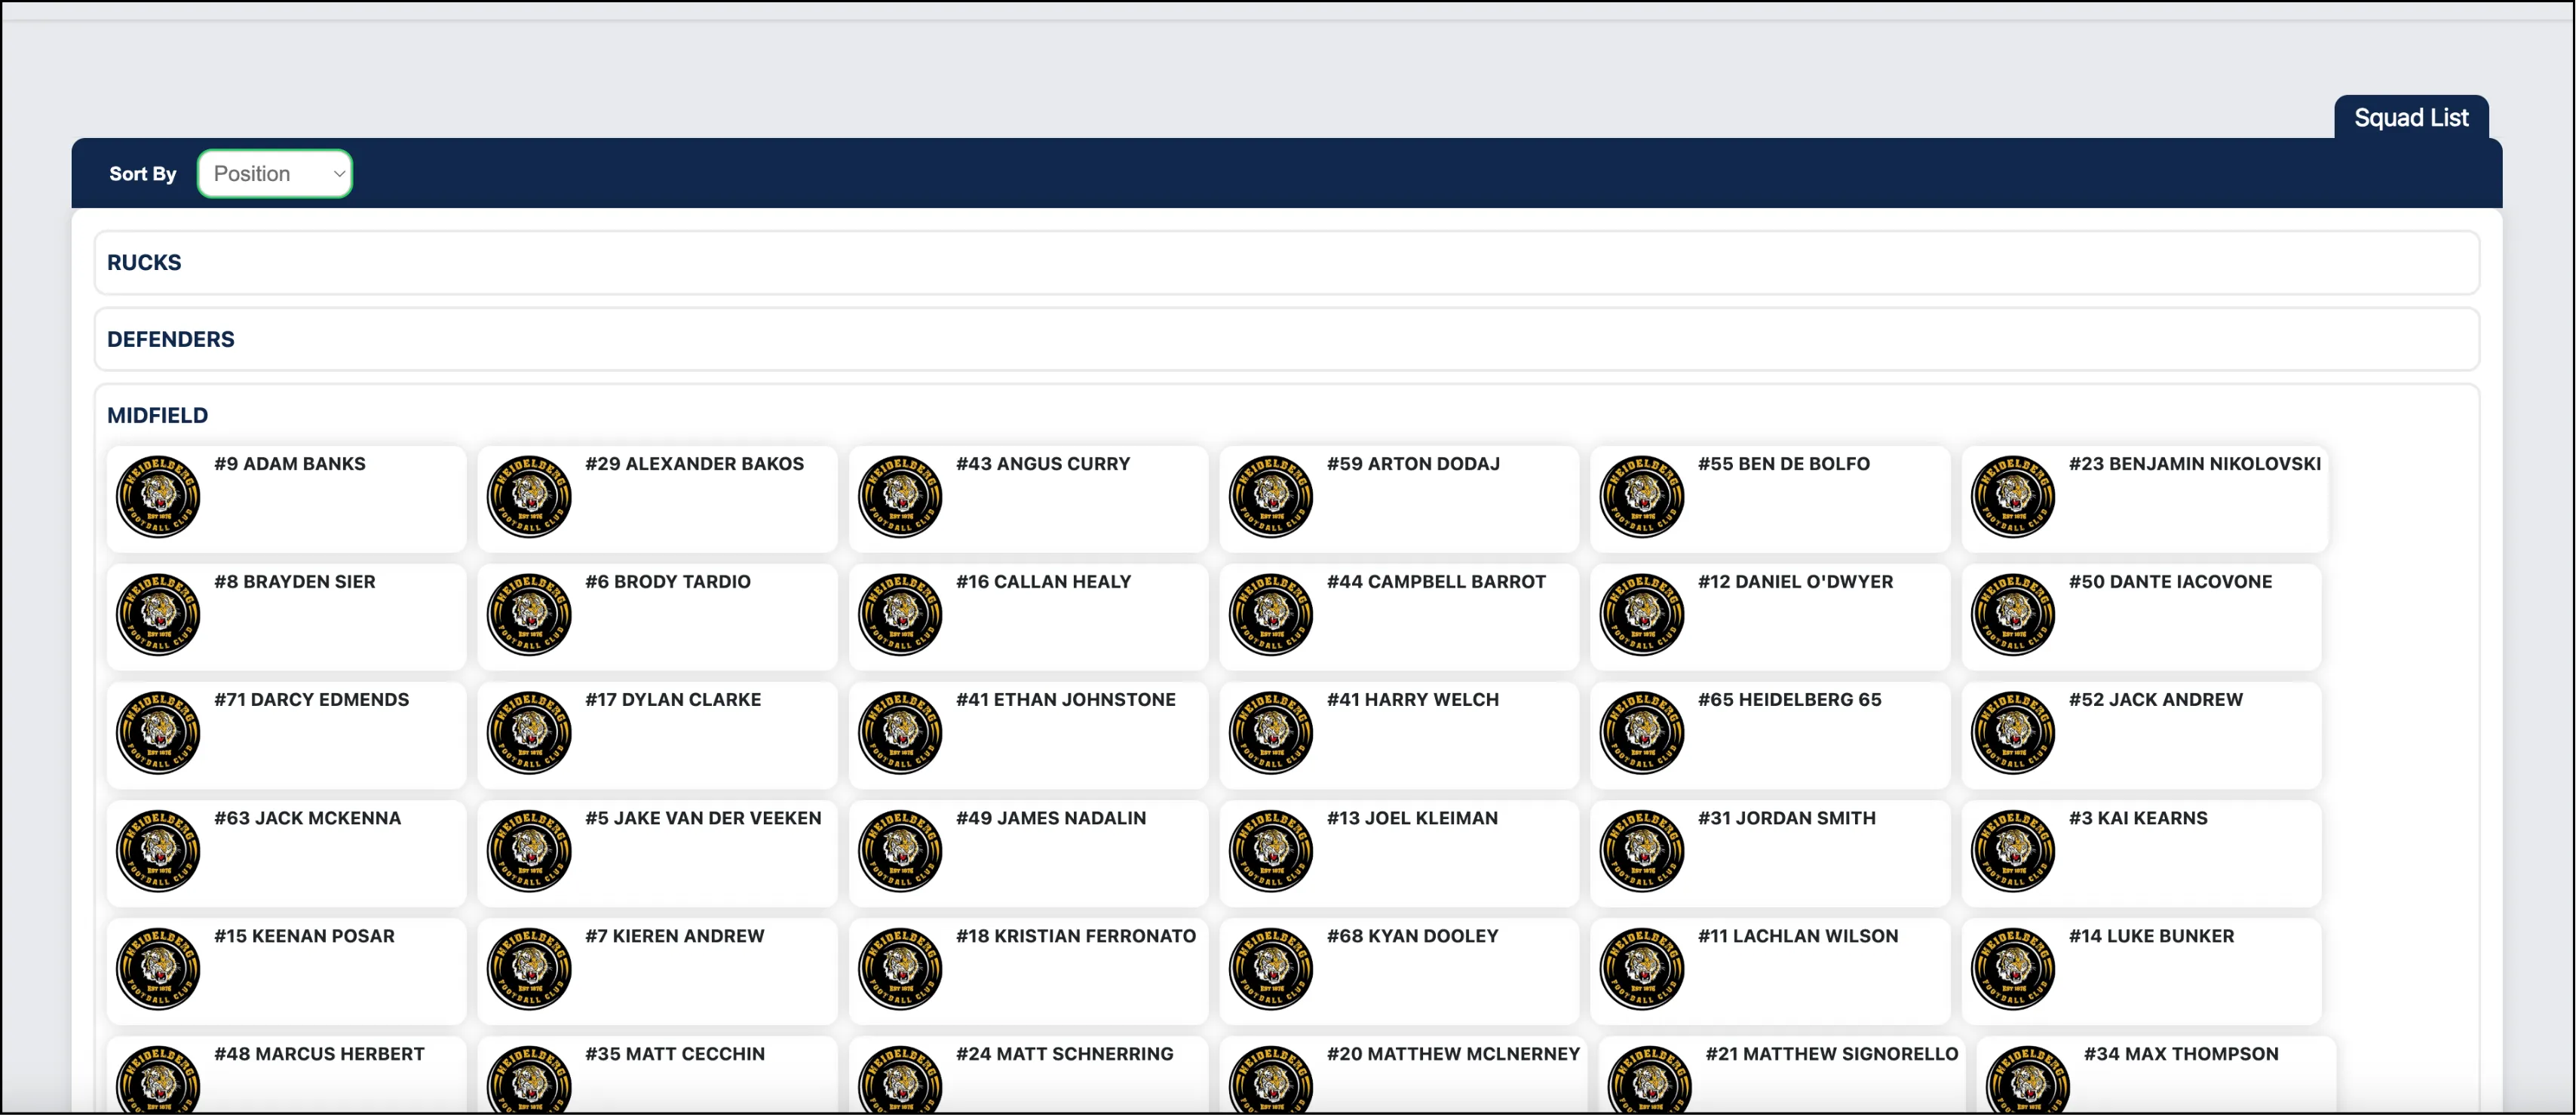The image size is (2576, 1117).
Task: Click Adam Banks' tiger club logo
Action: [x=158, y=497]
